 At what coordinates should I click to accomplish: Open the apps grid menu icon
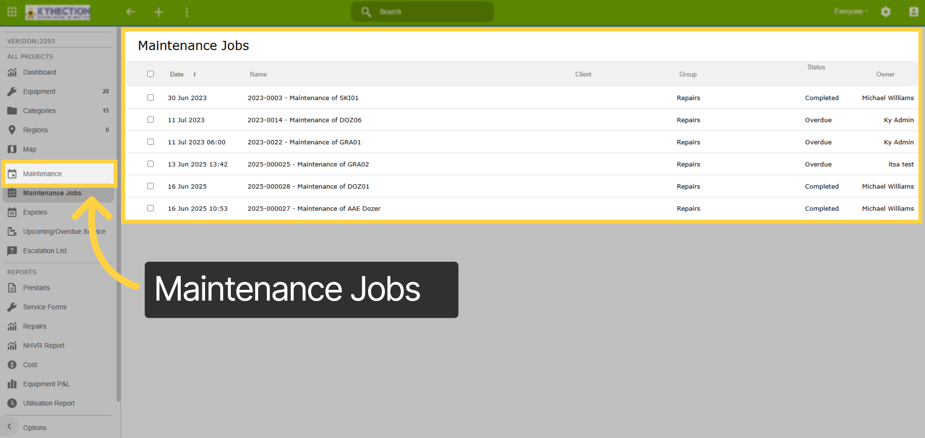click(12, 12)
